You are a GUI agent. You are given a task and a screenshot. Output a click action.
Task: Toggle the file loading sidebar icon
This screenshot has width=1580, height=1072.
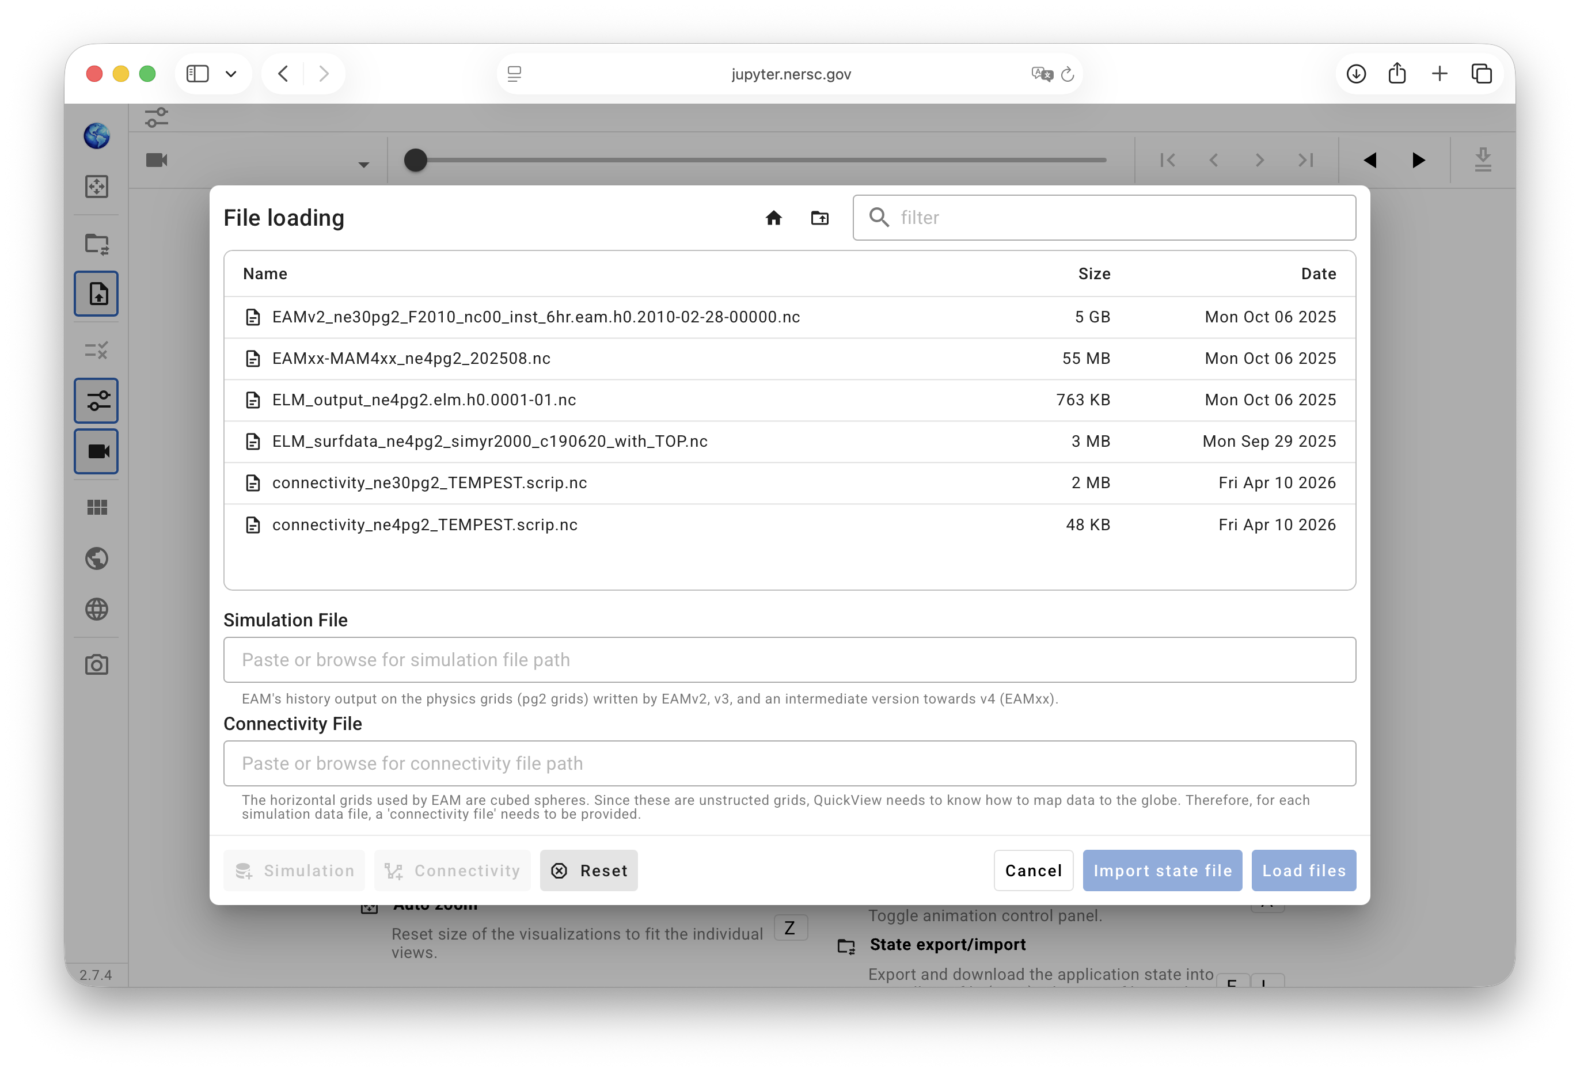click(97, 294)
